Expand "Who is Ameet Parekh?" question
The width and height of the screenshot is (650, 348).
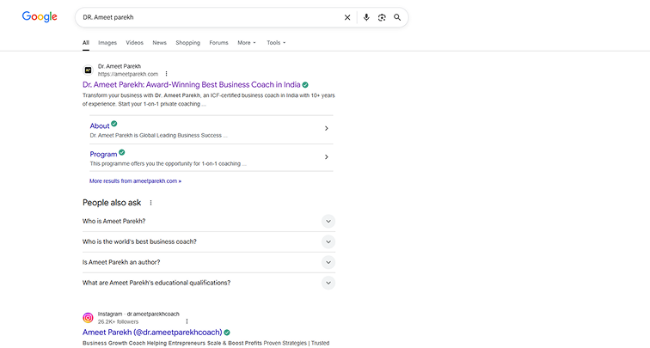pos(328,221)
